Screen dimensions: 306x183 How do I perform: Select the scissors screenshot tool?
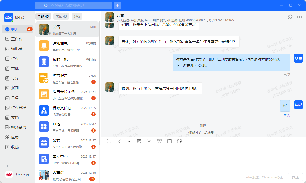click(119, 141)
